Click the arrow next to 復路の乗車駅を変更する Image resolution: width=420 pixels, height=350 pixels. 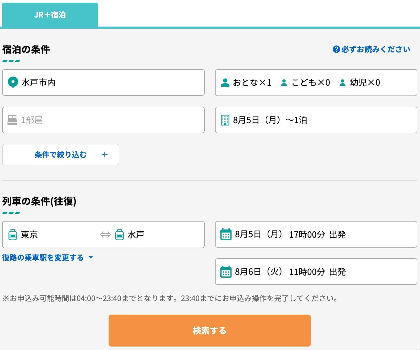tap(91, 257)
